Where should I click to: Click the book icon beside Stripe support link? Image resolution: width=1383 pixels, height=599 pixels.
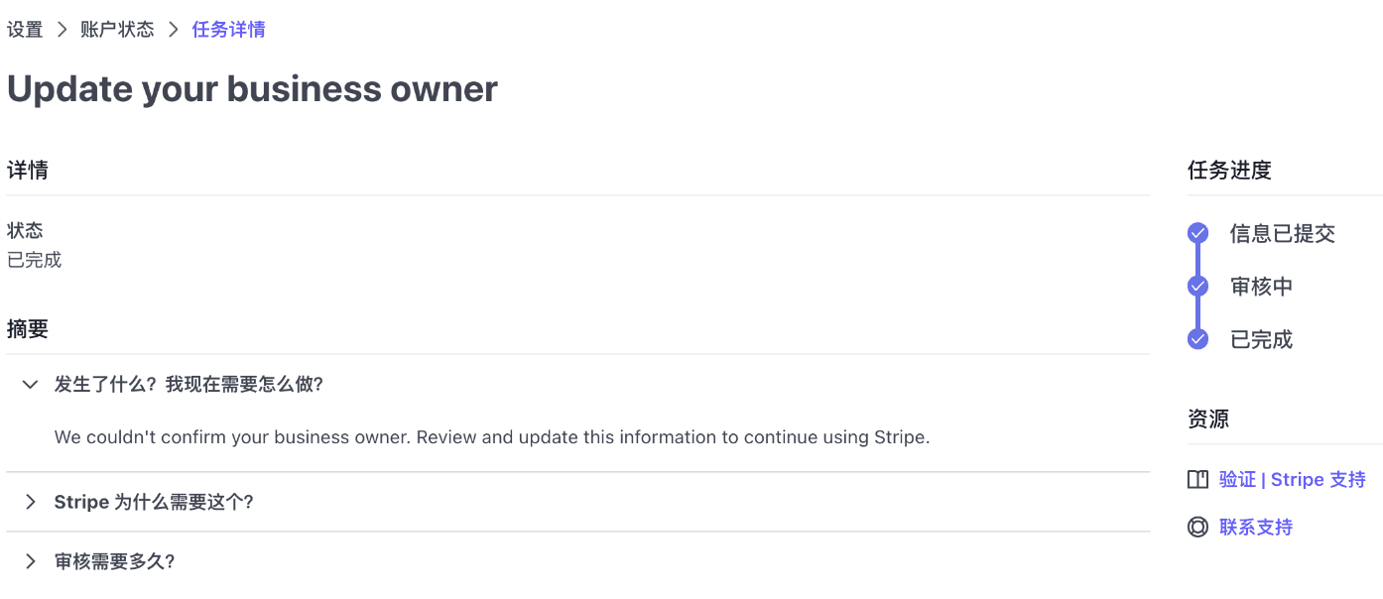1197,480
